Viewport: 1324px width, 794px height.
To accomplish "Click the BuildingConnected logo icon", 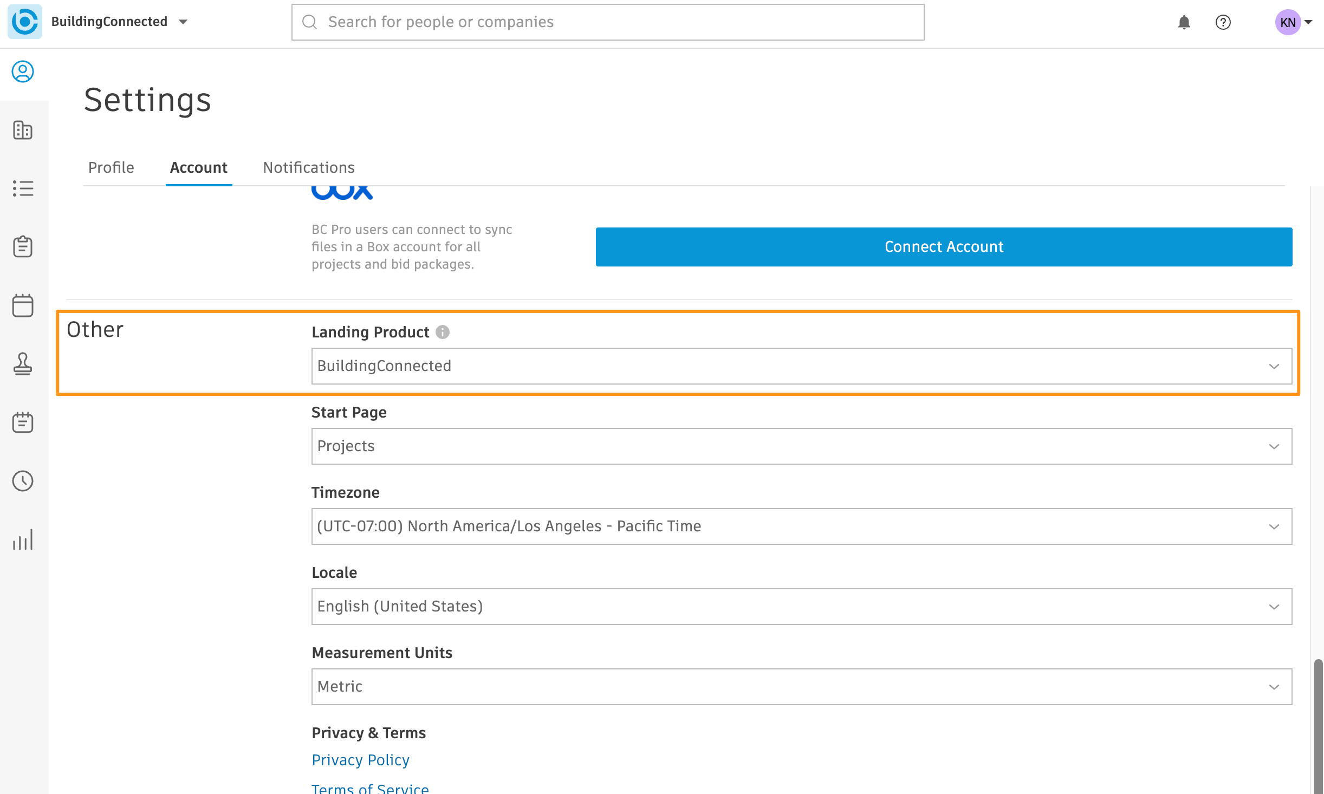I will [25, 22].
